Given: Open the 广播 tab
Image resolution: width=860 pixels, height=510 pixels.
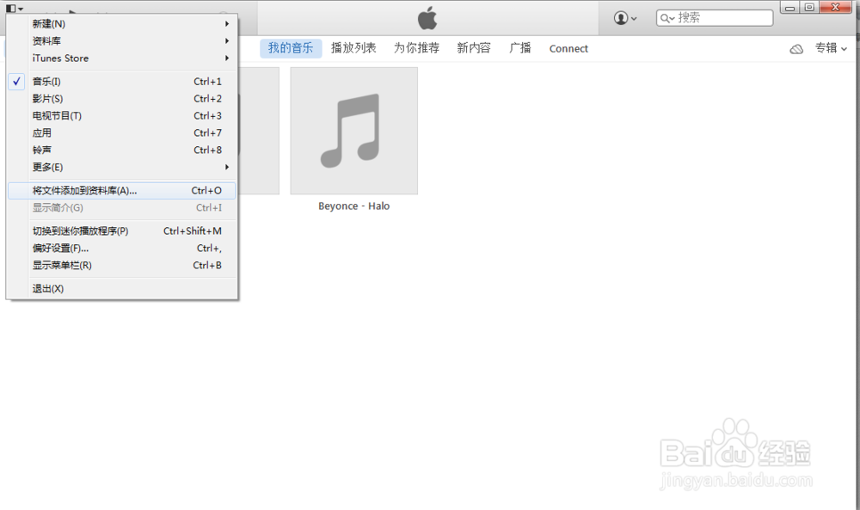Looking at the screenshot, I should tap(520, 48).
